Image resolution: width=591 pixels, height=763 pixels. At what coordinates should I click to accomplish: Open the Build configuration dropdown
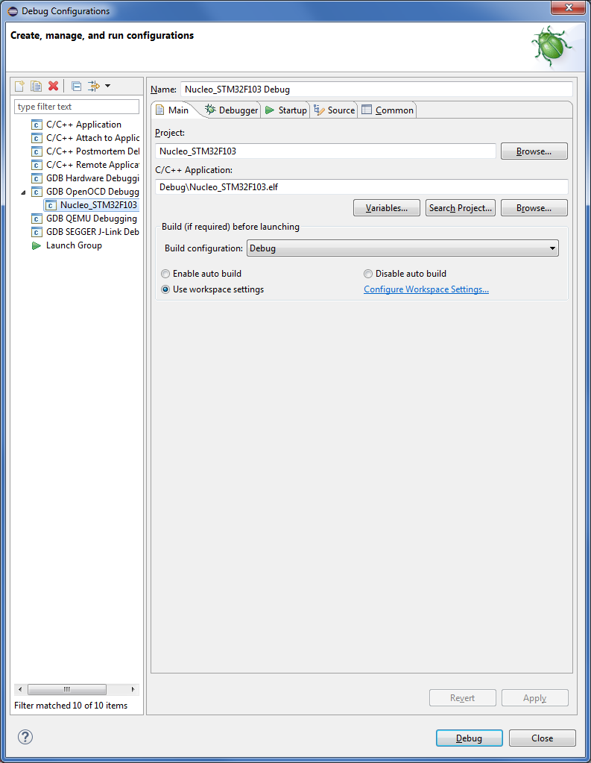[402, 248]
